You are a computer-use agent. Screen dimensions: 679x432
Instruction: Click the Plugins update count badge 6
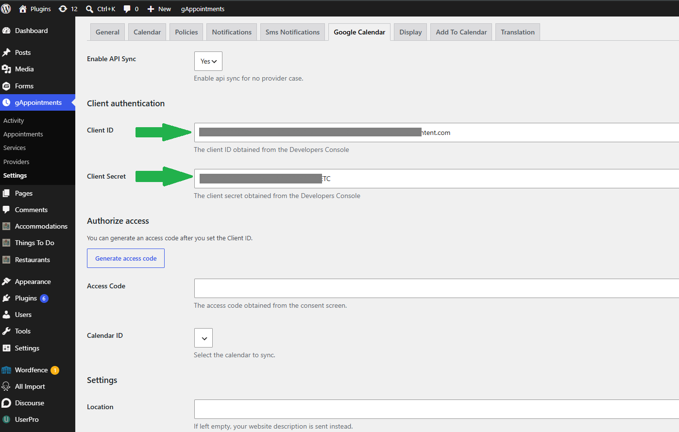[44, 299]
